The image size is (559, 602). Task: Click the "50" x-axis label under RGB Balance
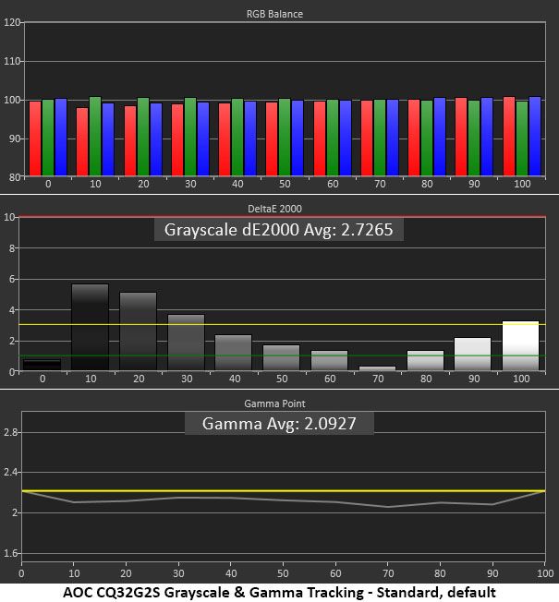pyautogui.click(x=285, y=184)
